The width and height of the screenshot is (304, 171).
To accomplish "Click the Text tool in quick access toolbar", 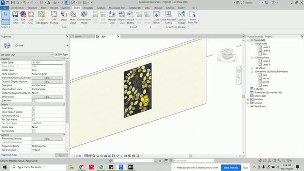I will [x=48, y=2].
